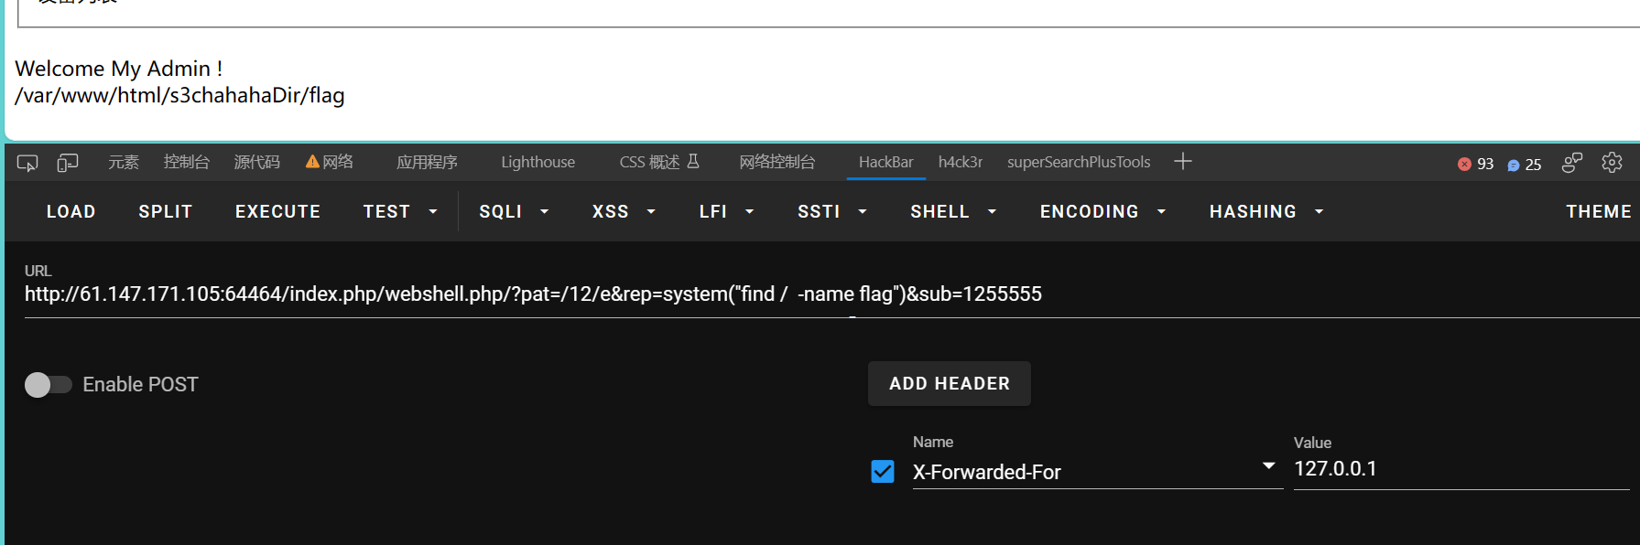Click the LOAD button in HackBar
Screen dimensions: 1640x545
point(71,211)
